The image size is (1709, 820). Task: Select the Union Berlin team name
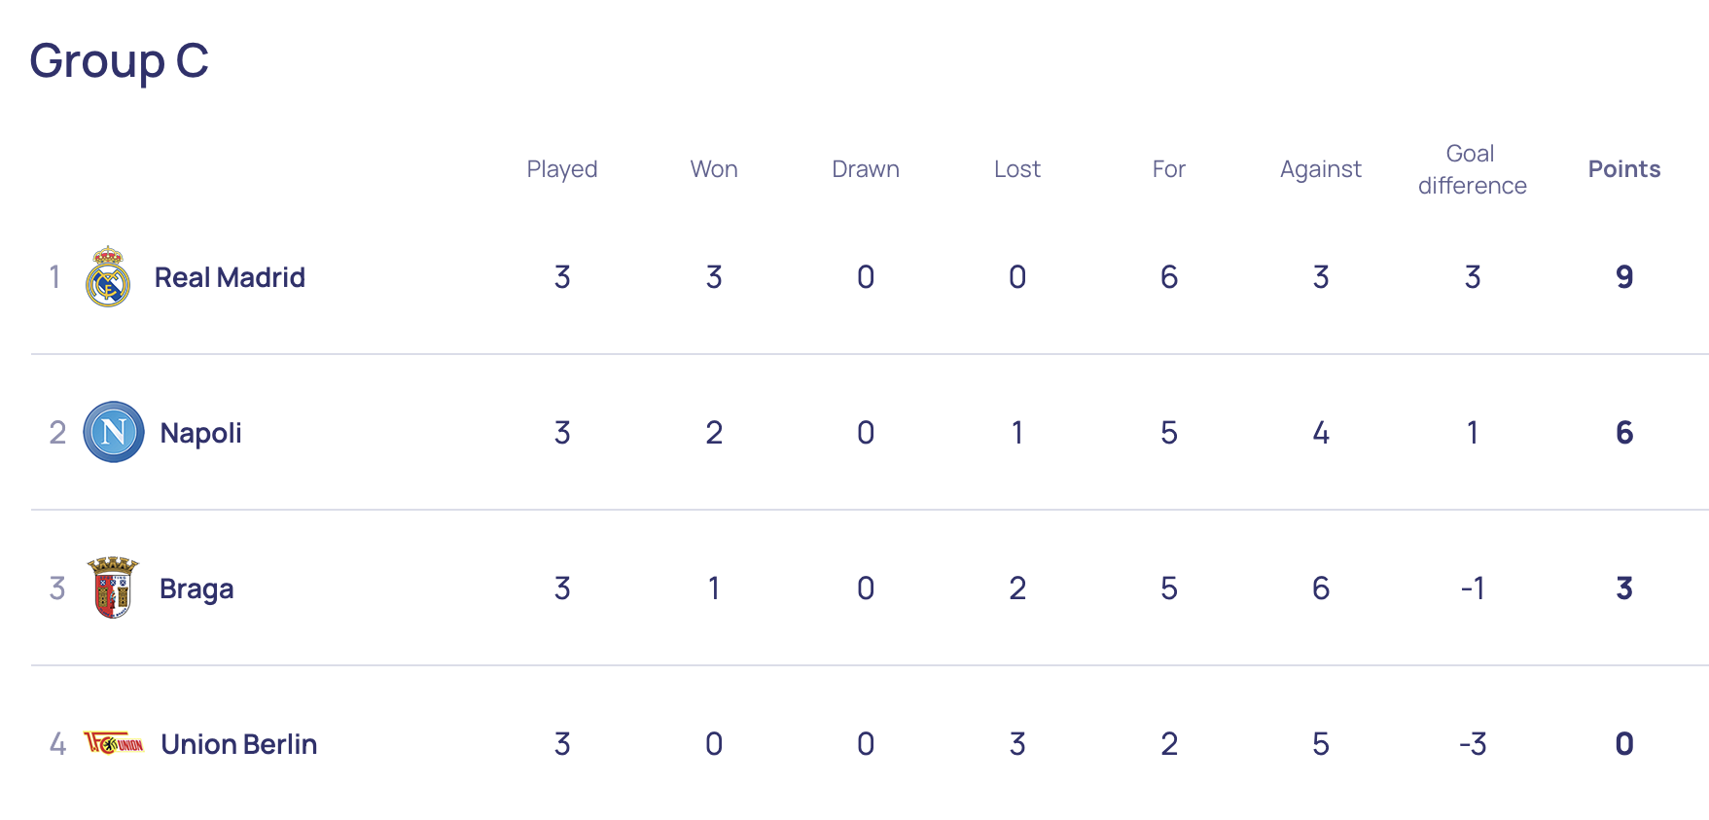(238, 744)
